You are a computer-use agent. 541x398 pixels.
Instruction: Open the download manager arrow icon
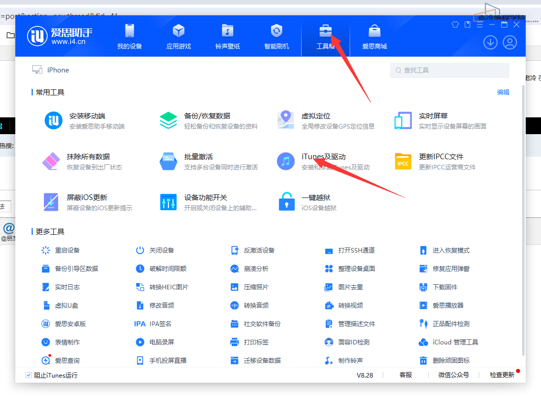point(490,42)
